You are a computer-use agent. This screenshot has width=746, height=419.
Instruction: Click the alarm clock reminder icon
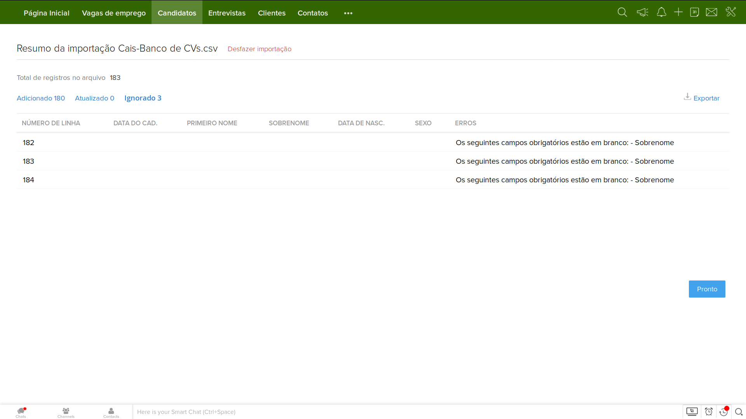pyautogui.click(x=709, y=412)
